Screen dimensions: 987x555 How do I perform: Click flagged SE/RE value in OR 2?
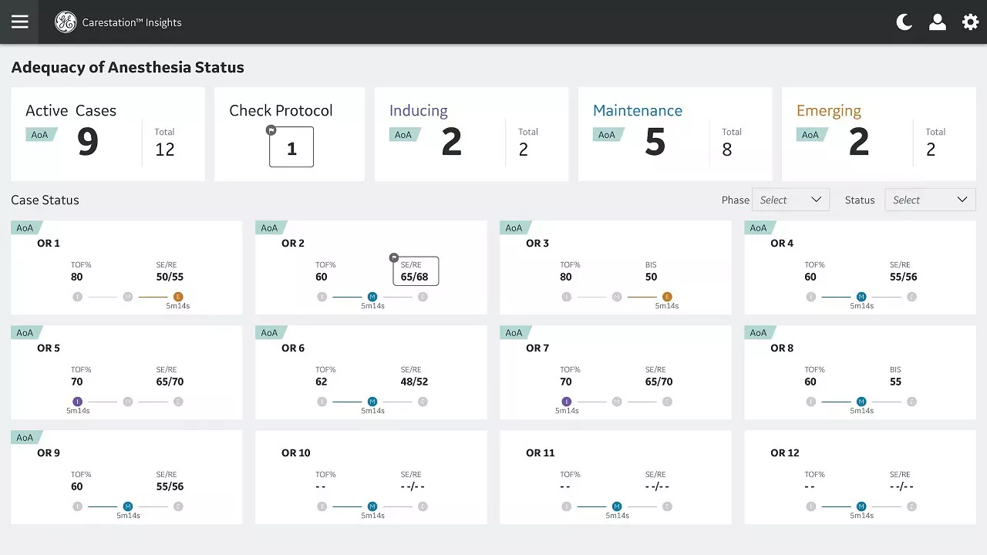coord(415,271)
